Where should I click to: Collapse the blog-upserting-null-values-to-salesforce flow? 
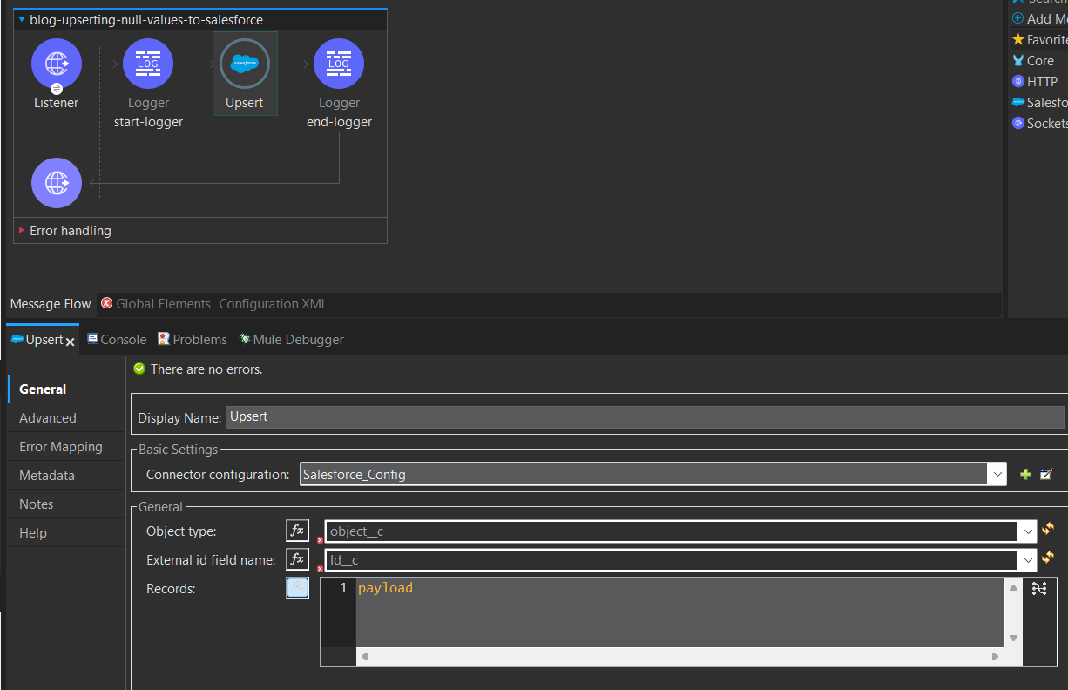click(22, 19)
